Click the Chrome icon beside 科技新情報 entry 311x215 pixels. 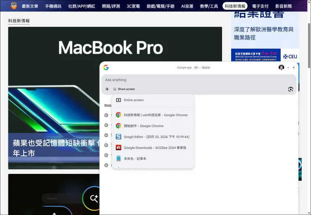coord(119,115)
